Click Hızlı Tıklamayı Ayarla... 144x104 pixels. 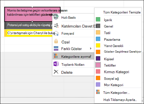120,100
